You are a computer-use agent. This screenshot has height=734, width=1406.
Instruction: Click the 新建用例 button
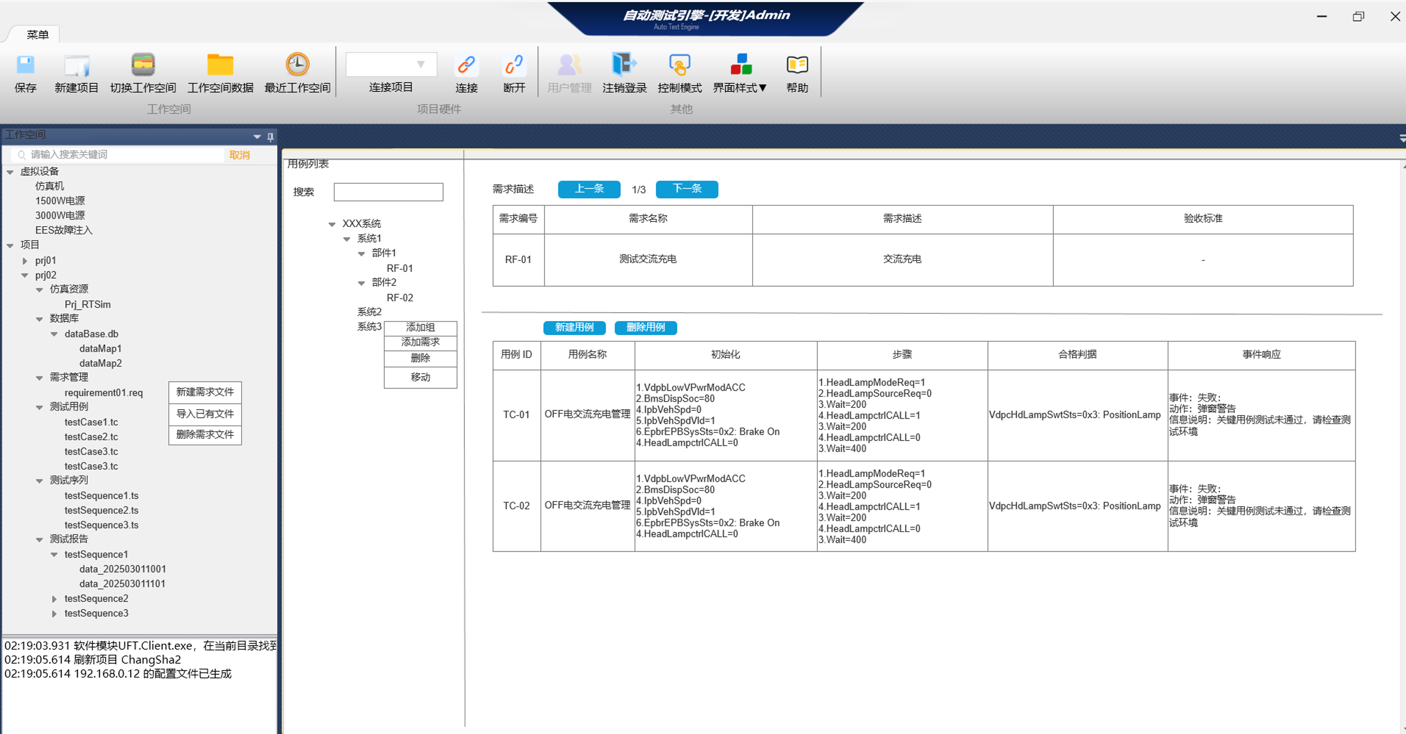pyautogui.click(x=574, y=327)
